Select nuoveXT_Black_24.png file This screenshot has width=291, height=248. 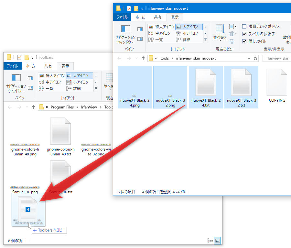pyautogui.click(x=135, y=87)
